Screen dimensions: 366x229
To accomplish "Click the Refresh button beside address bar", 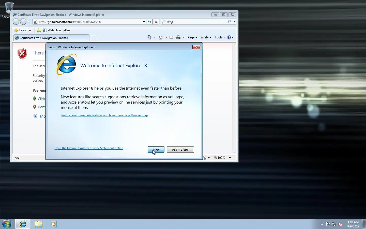I will (x=149, y=22).
